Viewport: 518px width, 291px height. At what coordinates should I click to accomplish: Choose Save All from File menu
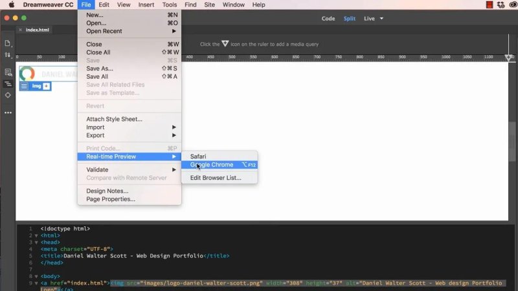coord(129,76)
